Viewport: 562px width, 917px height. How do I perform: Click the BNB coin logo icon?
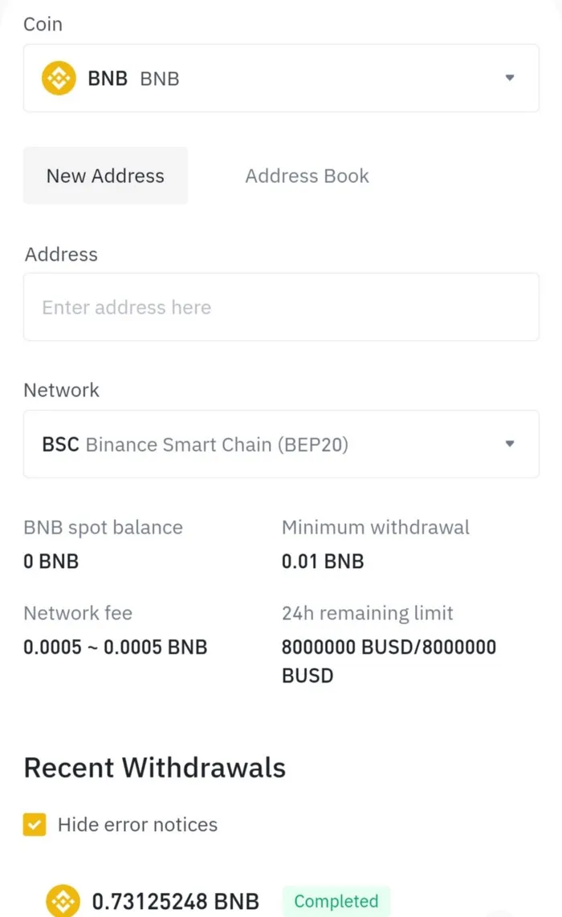coord(58,78)
